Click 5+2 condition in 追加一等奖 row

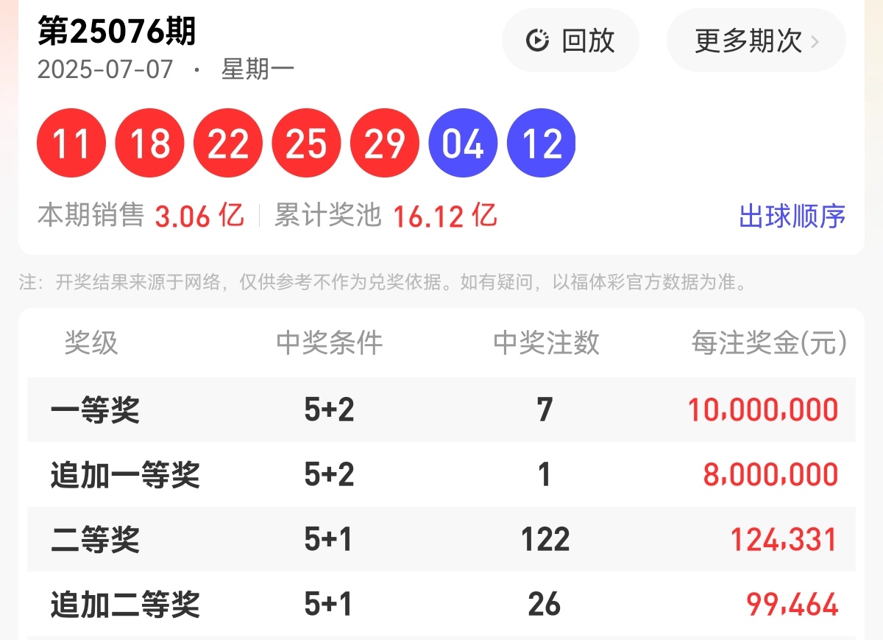pos(329,475)
